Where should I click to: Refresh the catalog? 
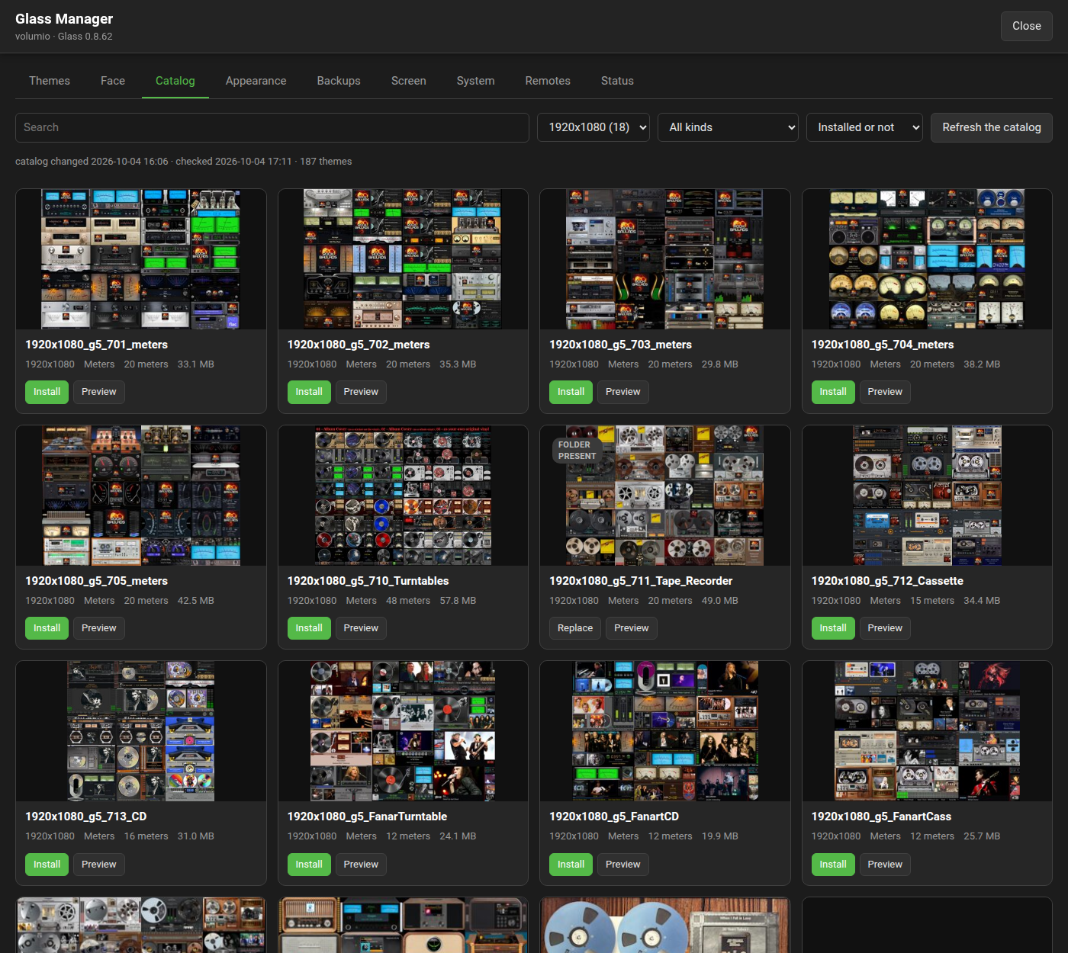point(992,127)
